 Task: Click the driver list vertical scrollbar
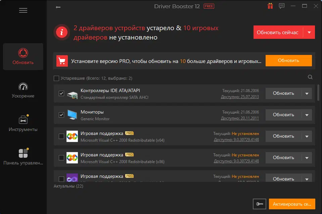pos(318,92)
